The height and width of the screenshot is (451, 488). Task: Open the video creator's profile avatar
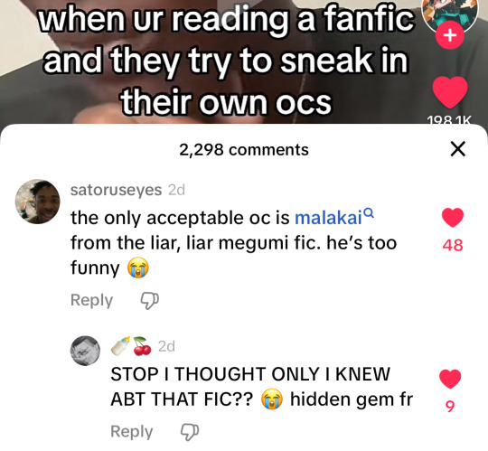coord(450,14)
